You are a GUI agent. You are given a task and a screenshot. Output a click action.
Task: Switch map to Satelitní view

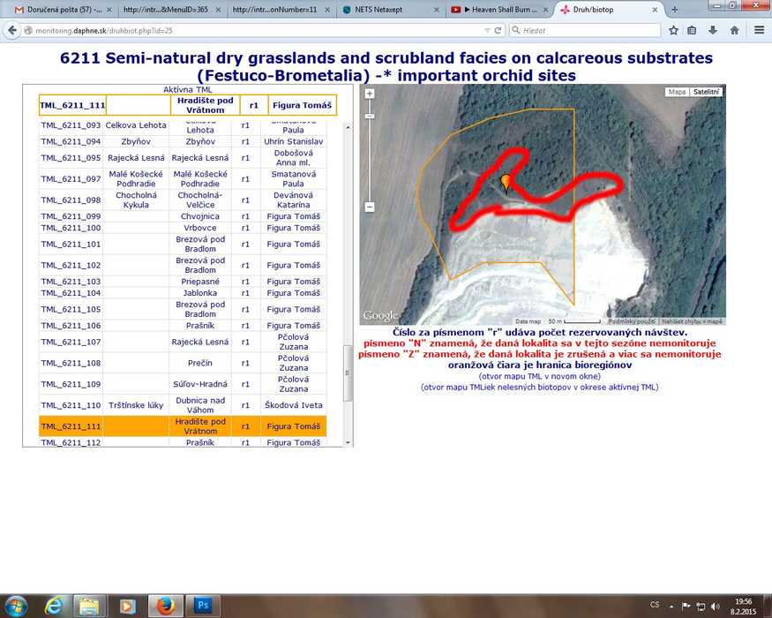[x=706, y=92]
